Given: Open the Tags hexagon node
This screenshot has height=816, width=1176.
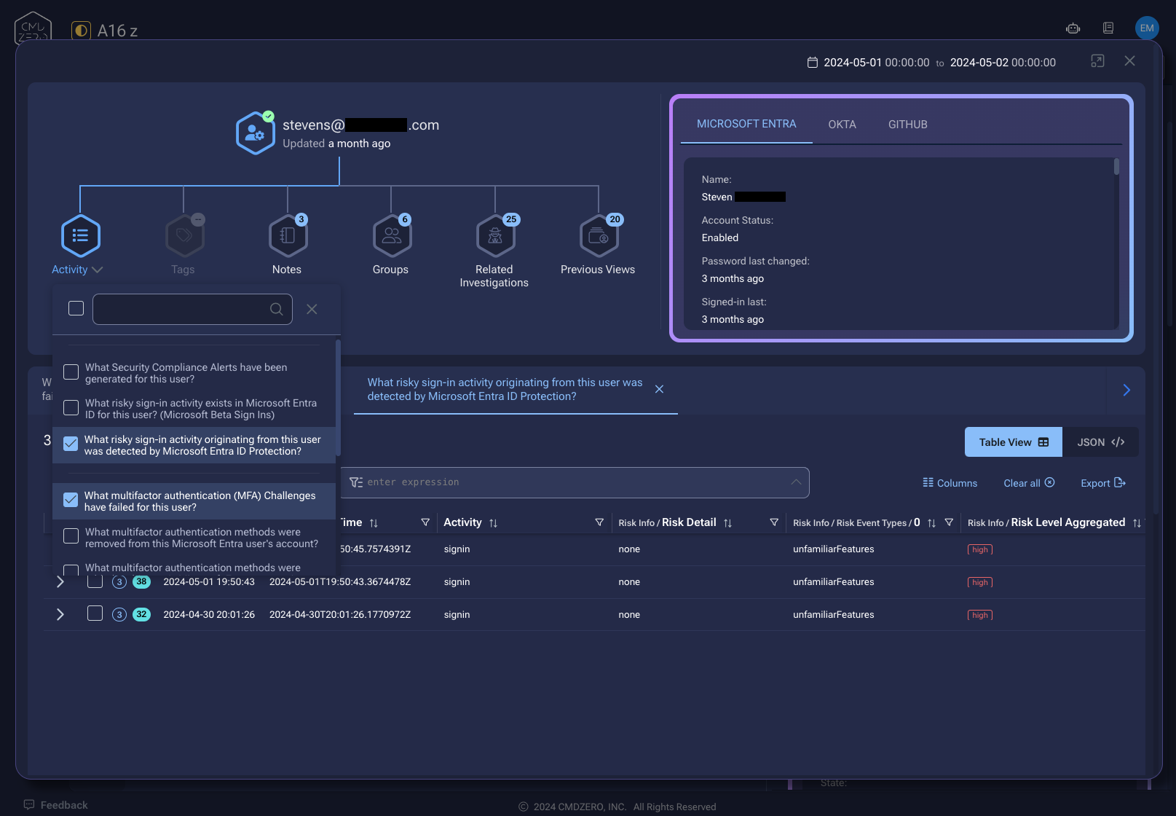Looking at the screenshot, I should click(x=184, y=235).
